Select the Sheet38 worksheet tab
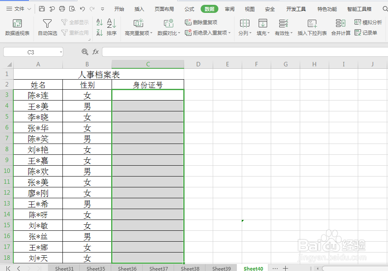 tap(190, 268)
